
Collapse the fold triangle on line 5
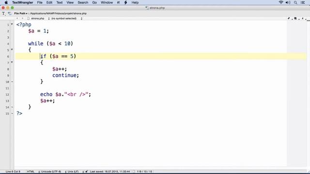pos(12,49)
